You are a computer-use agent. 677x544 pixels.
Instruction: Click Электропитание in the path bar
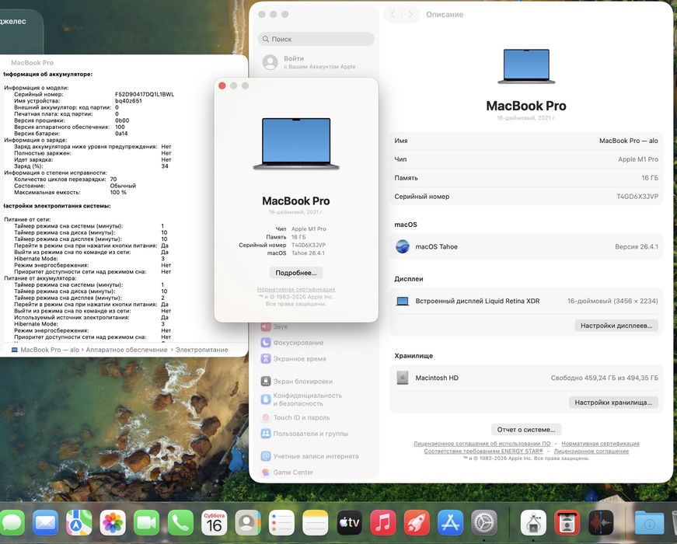201,350
